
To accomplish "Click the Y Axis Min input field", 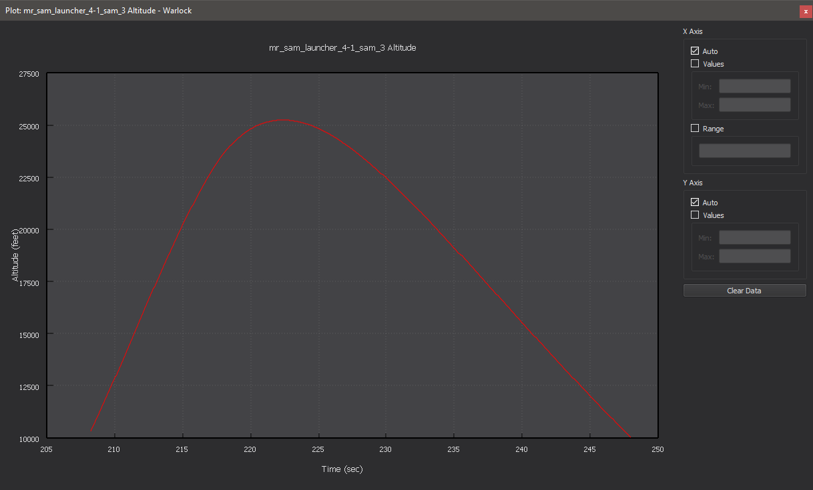I will pos(755,237).
